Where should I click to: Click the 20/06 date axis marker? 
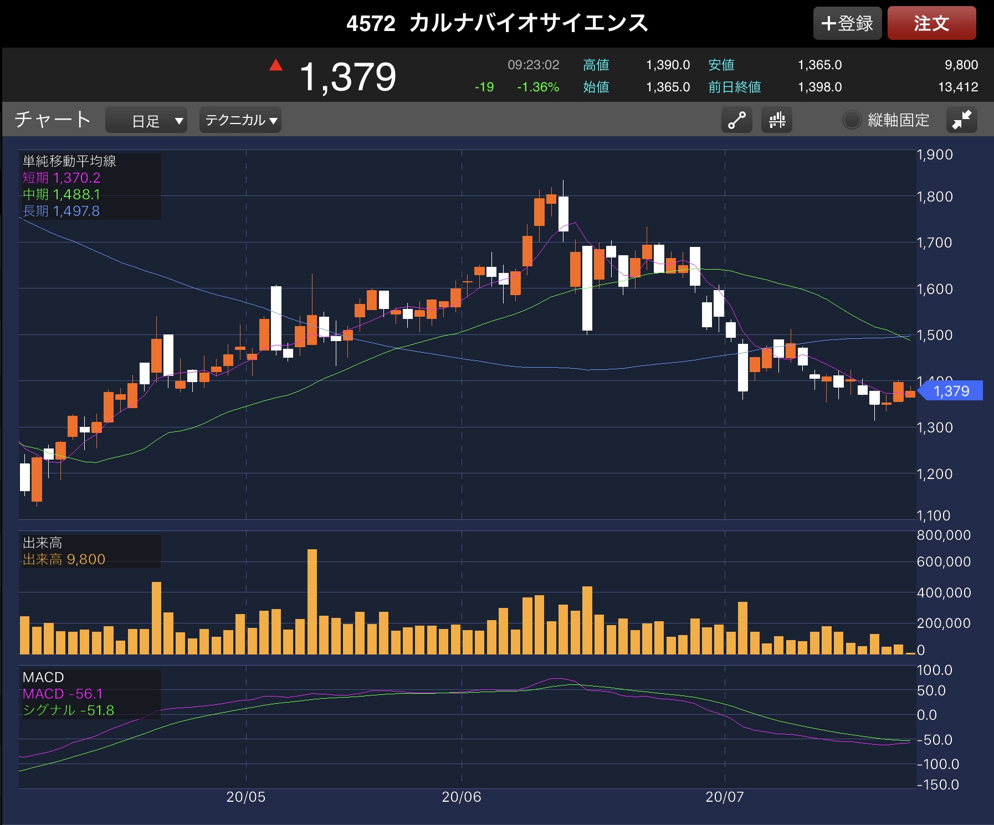click(x=461, y=797)
